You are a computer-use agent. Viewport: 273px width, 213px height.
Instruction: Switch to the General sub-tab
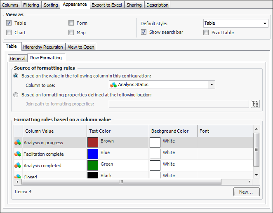(18, 59)
